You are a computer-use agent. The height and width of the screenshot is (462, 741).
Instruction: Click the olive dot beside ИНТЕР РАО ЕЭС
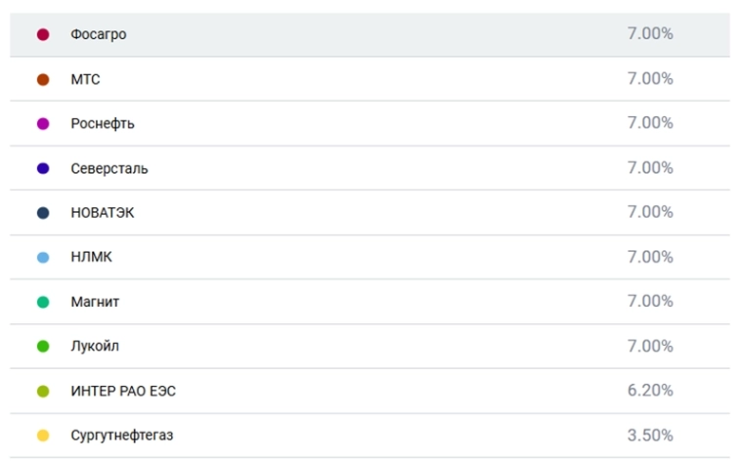(x=43, y=392)
